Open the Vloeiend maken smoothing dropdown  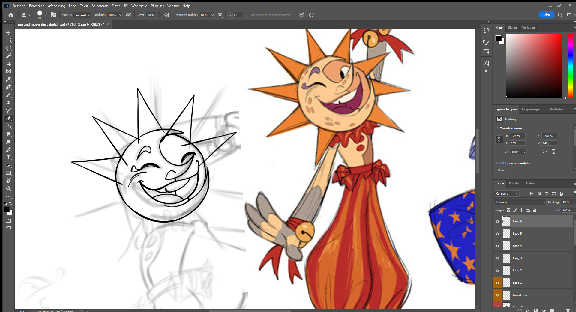click(212, 15)
